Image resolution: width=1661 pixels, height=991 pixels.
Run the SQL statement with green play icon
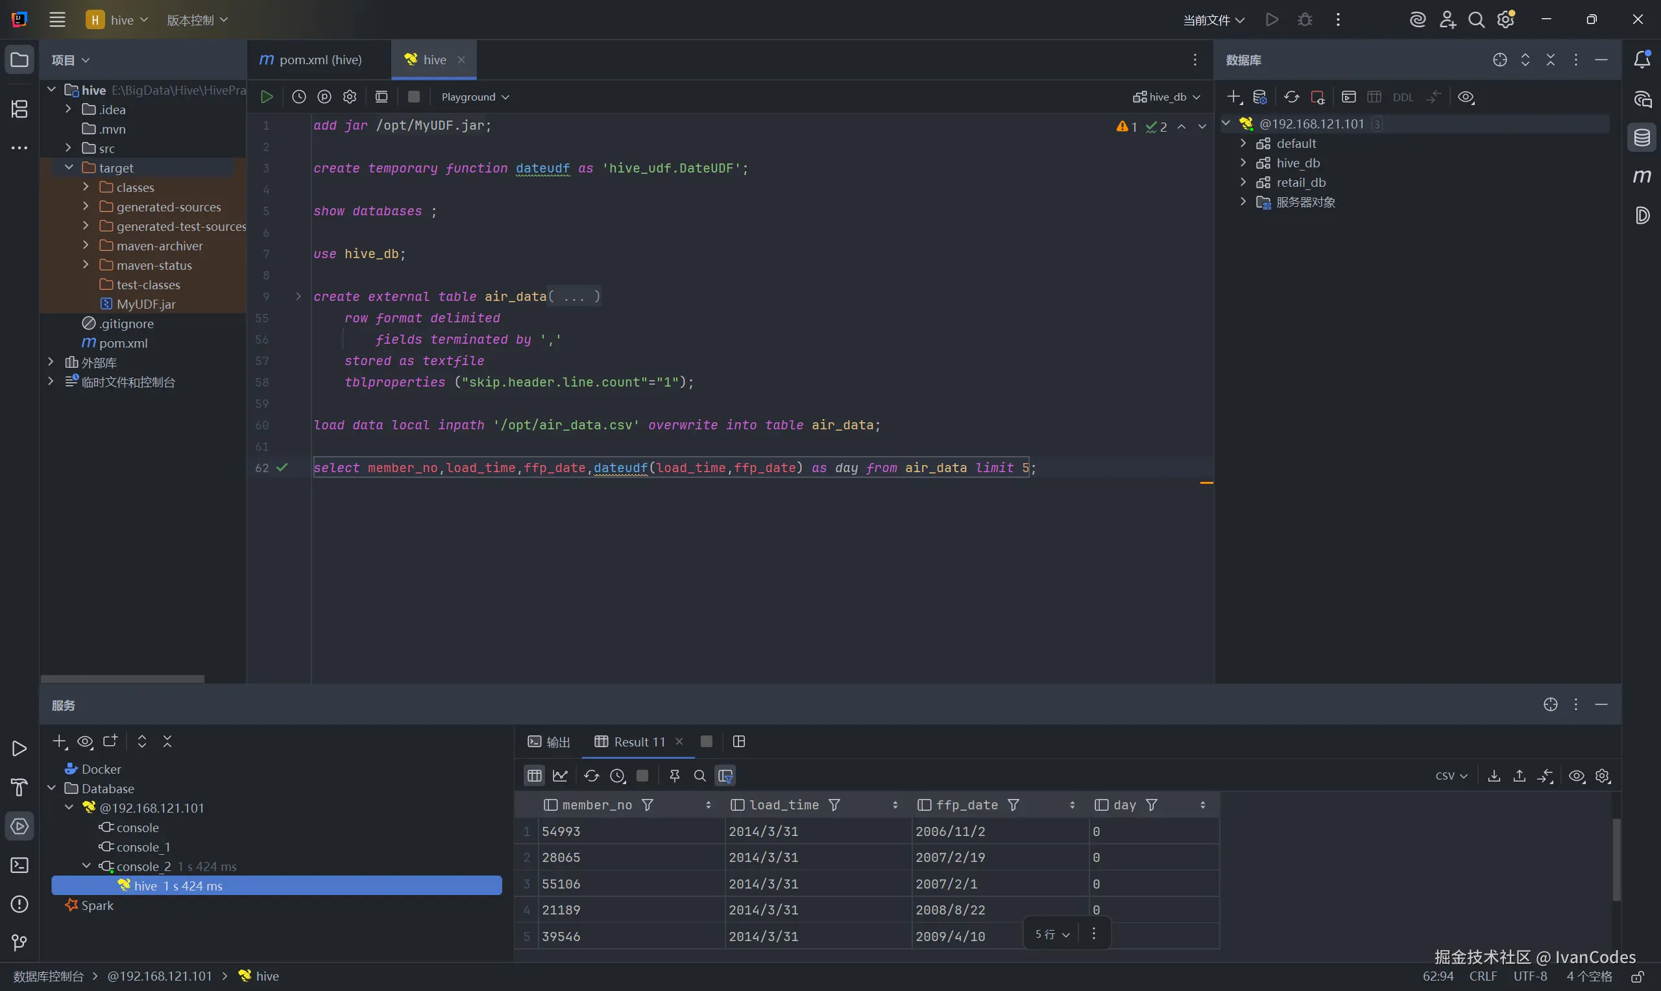click(267, 97)
